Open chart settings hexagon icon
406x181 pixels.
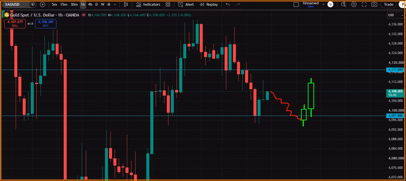pyautogui.click(x=354, y=4)
